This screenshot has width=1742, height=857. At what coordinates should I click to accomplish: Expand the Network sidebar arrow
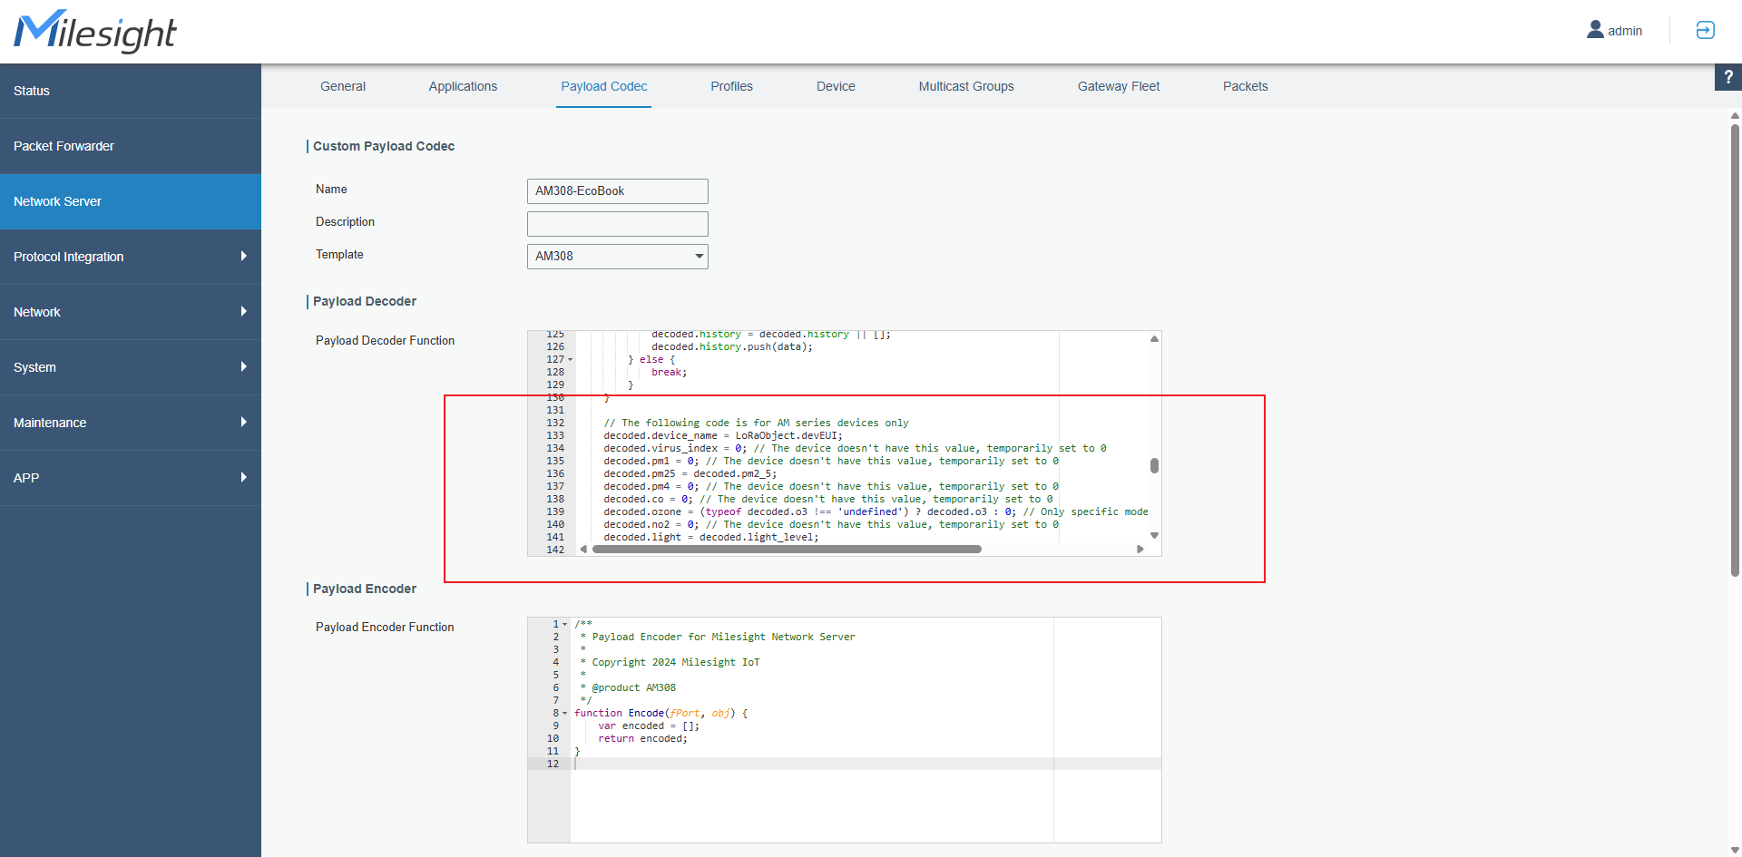click(243, 312)
